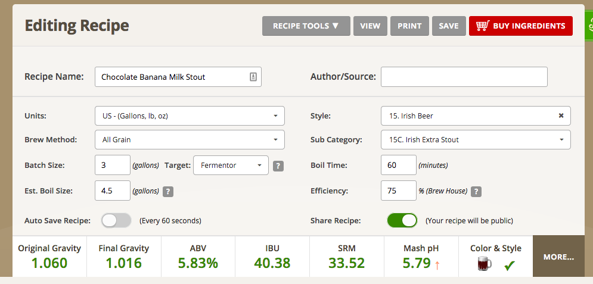Screen dimensions: 593x284
Task: Click the Author/Source text field
Action: (x=464, y=77)
